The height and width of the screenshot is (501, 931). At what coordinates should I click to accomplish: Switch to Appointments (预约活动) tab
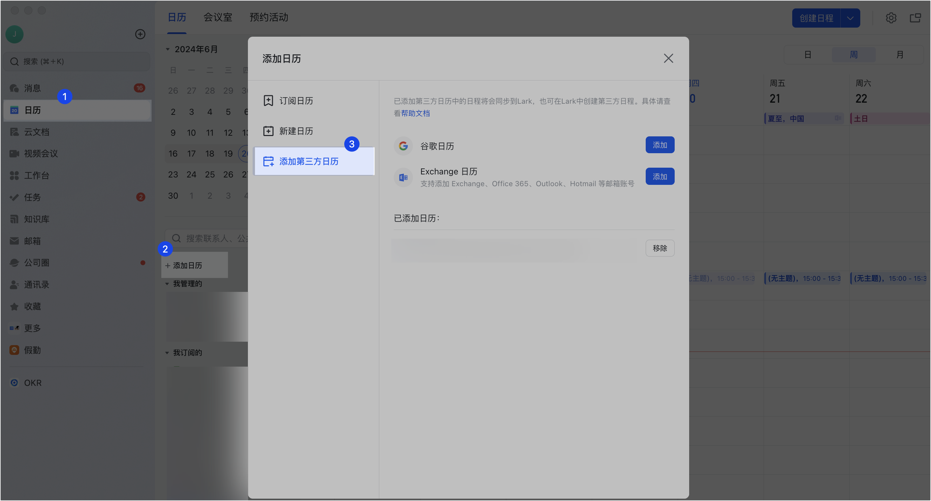click(268, 17)
